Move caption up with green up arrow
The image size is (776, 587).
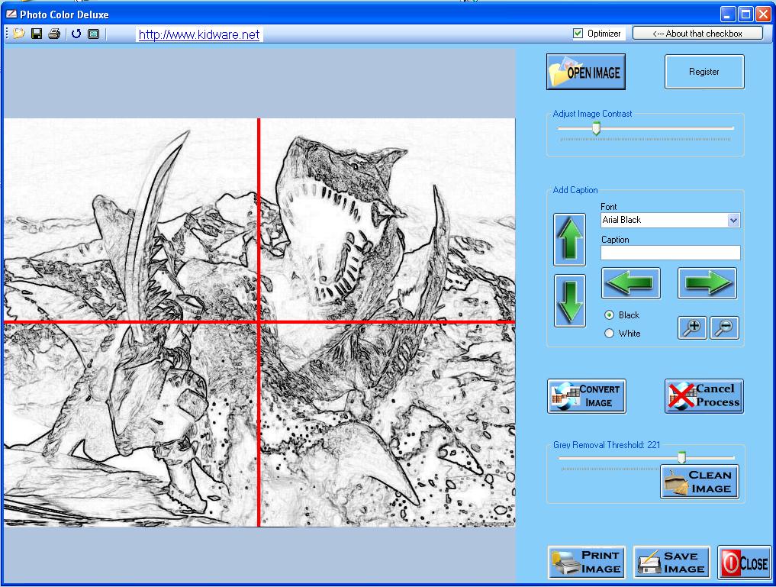pyautogui.click(x=570, y=240)
